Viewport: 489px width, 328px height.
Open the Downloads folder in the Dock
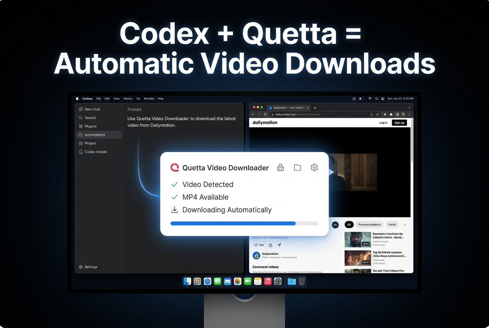pos(291,281)
